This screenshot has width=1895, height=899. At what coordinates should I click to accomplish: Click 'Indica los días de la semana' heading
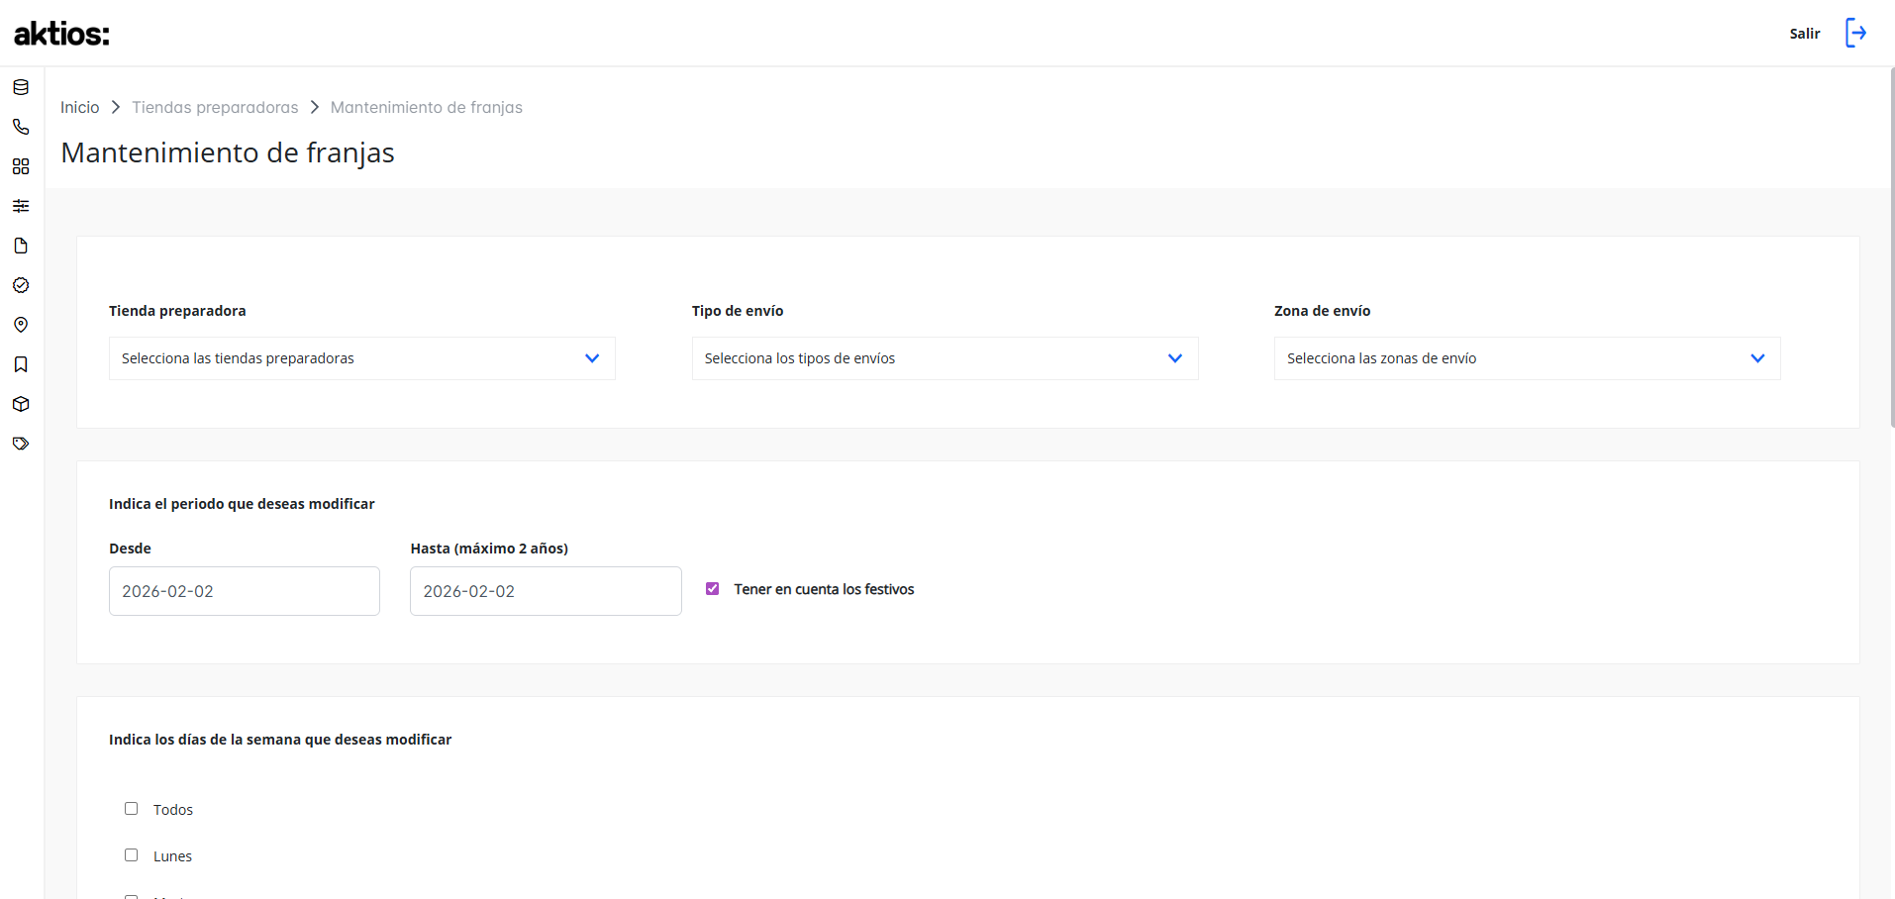[x=280, y=740]
